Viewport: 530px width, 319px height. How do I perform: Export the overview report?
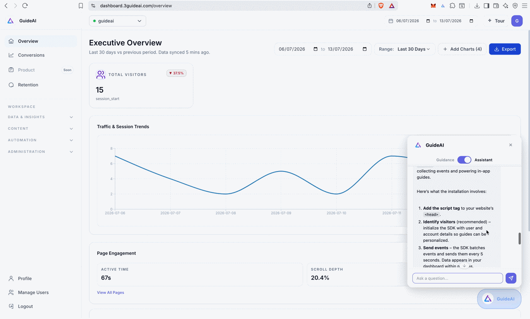505,49
